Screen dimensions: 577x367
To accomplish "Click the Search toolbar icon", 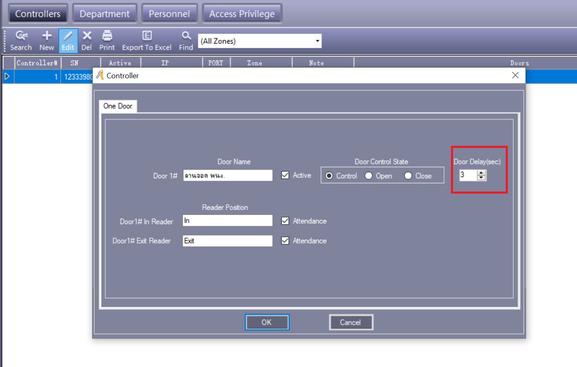I will click(x=21, y=36).
